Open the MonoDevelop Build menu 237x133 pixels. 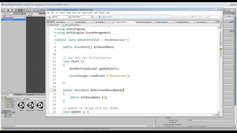pyautogui.click(x=74, y=13)
